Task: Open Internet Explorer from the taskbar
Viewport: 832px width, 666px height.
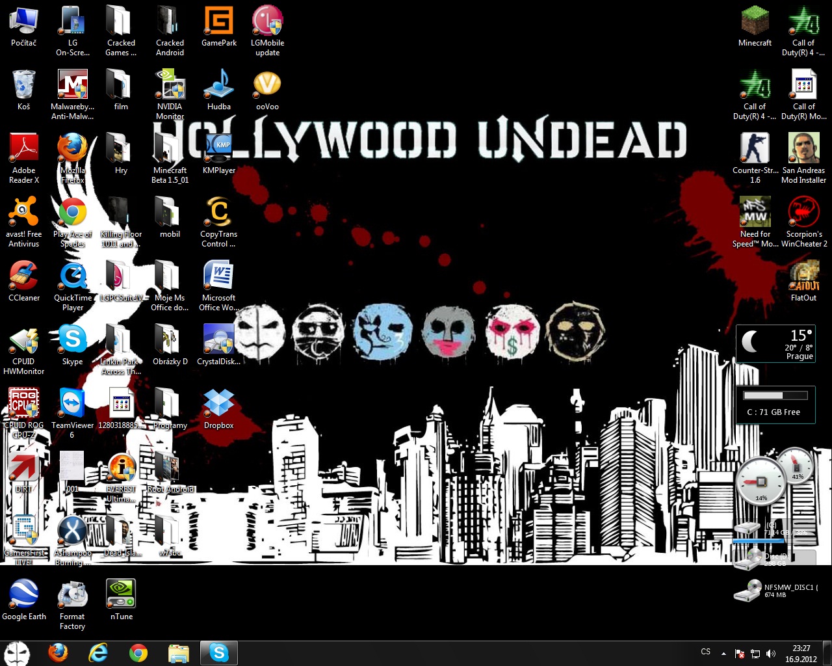Action: 98,652
